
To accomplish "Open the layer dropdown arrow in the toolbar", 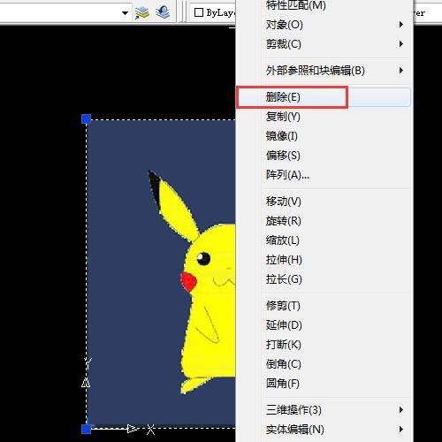I will 125,12.
